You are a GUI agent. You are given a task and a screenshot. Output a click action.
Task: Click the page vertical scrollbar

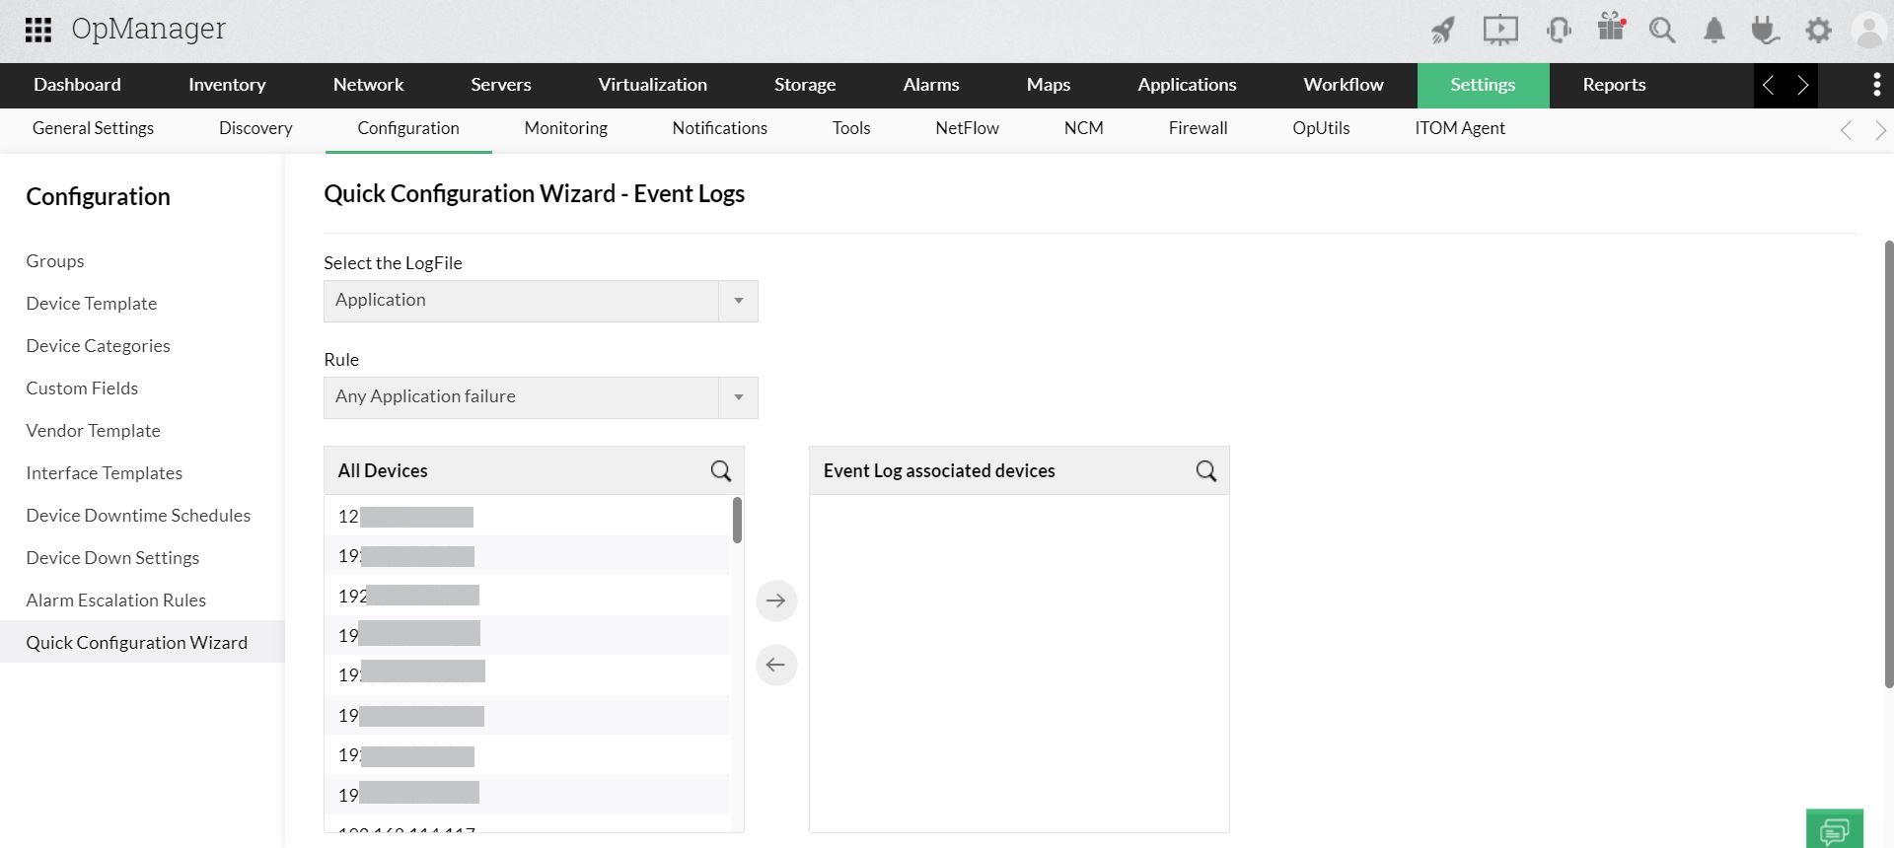pyautogui.click(x=1888, y=463)
